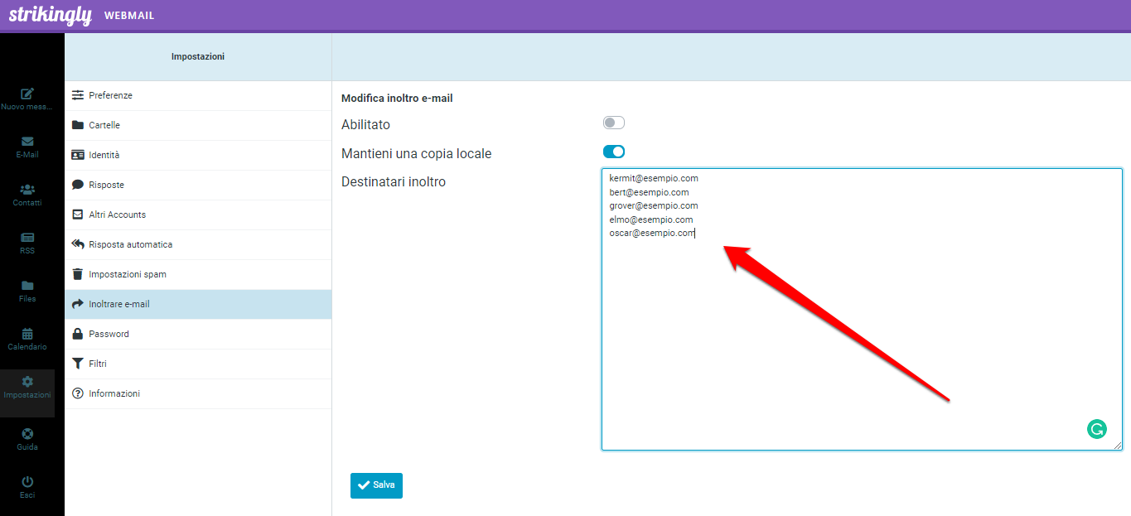Click the Password lock icon

78,334
